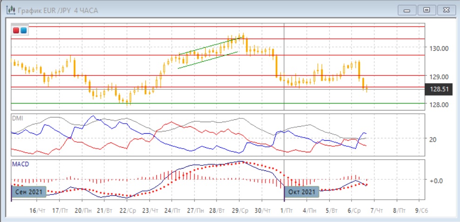460x222 pixels.
Task: Click the 130.00 price axis label
Action: pyautogui.click(x=438, y=48)
